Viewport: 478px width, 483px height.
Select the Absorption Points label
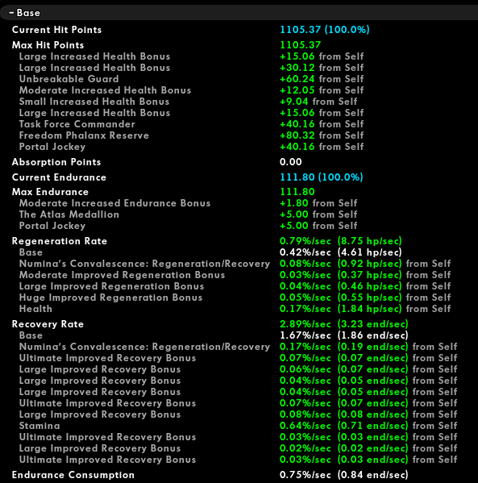(56, 162)
